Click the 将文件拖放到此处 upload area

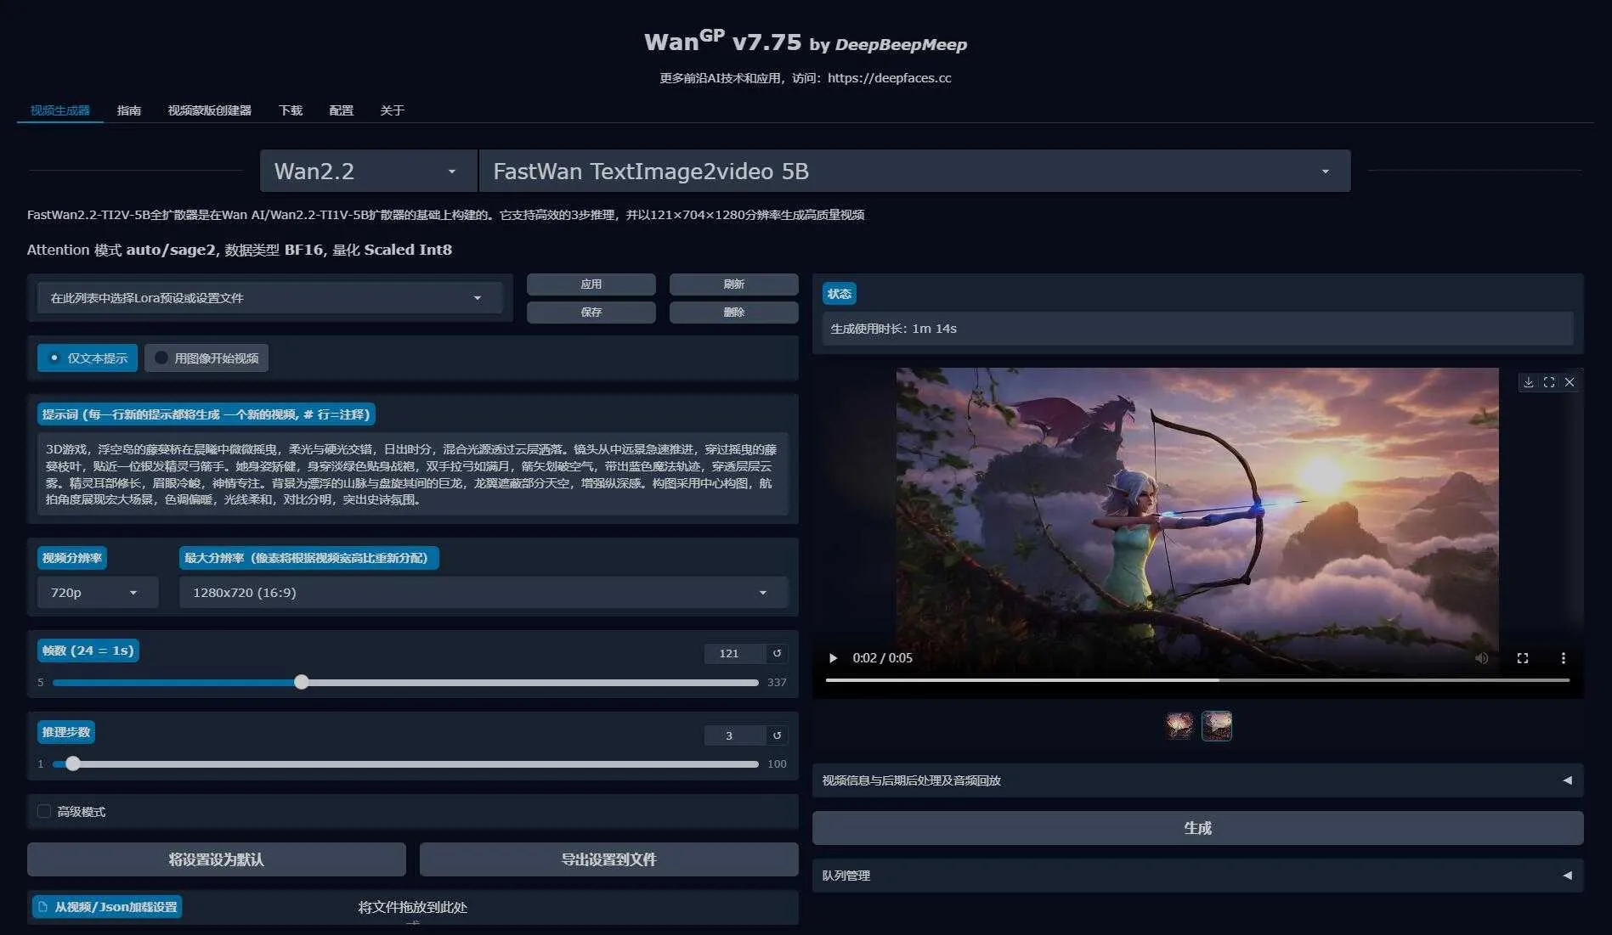(412, 907)
